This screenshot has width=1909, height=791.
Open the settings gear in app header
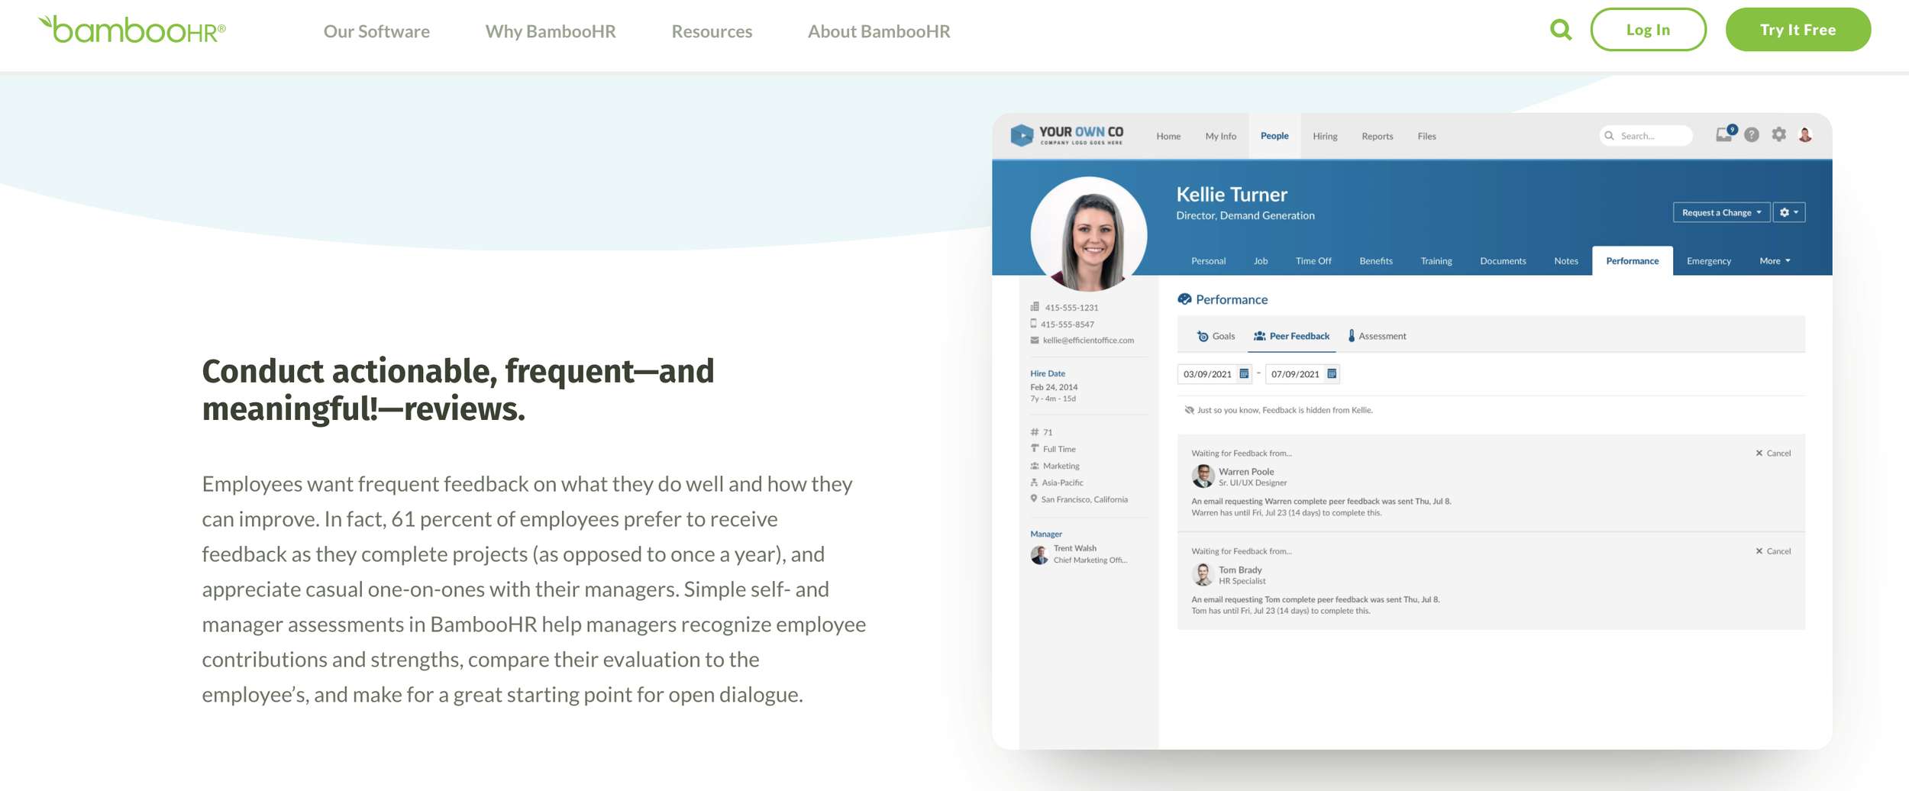(x=1779, y=134)
